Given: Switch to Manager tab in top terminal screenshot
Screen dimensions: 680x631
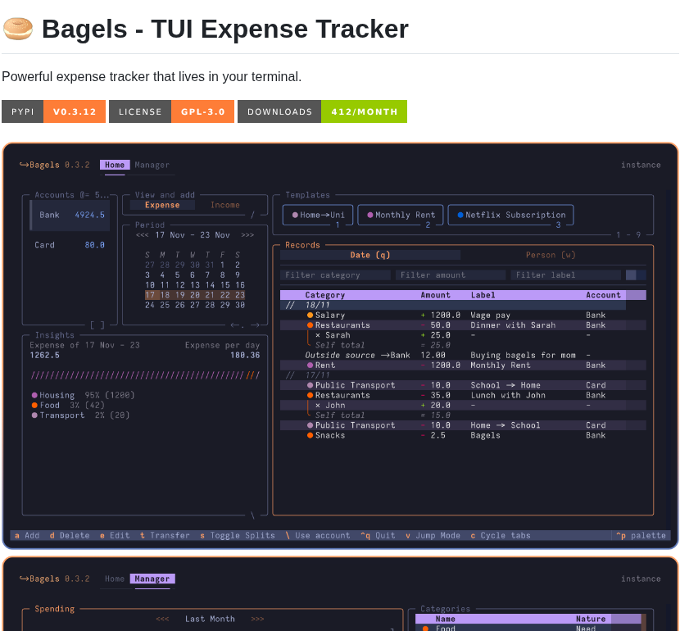Looking at the screenshot, I should click(x=152, y=165).
